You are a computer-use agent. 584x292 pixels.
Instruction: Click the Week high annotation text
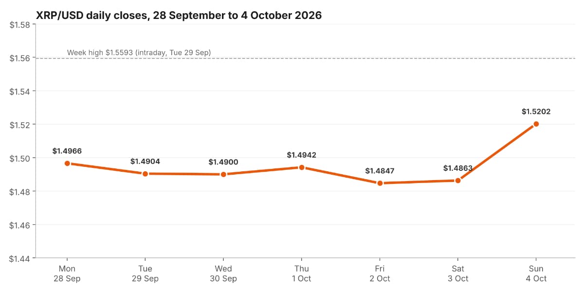139,53
